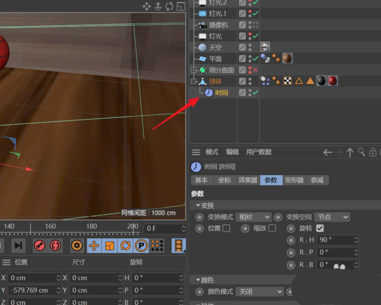This screenshot has height=305, width=381.
Task: Click the record active objects keyframe button
Action: click(x=40, y=246)
